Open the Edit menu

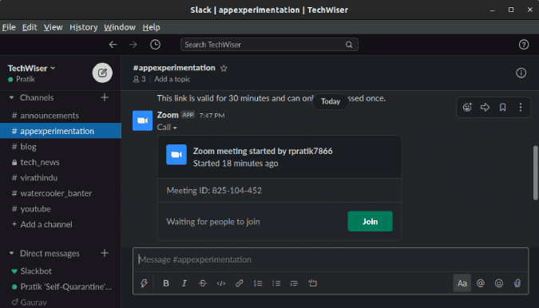pyautogui.click(x=30, y=27)
